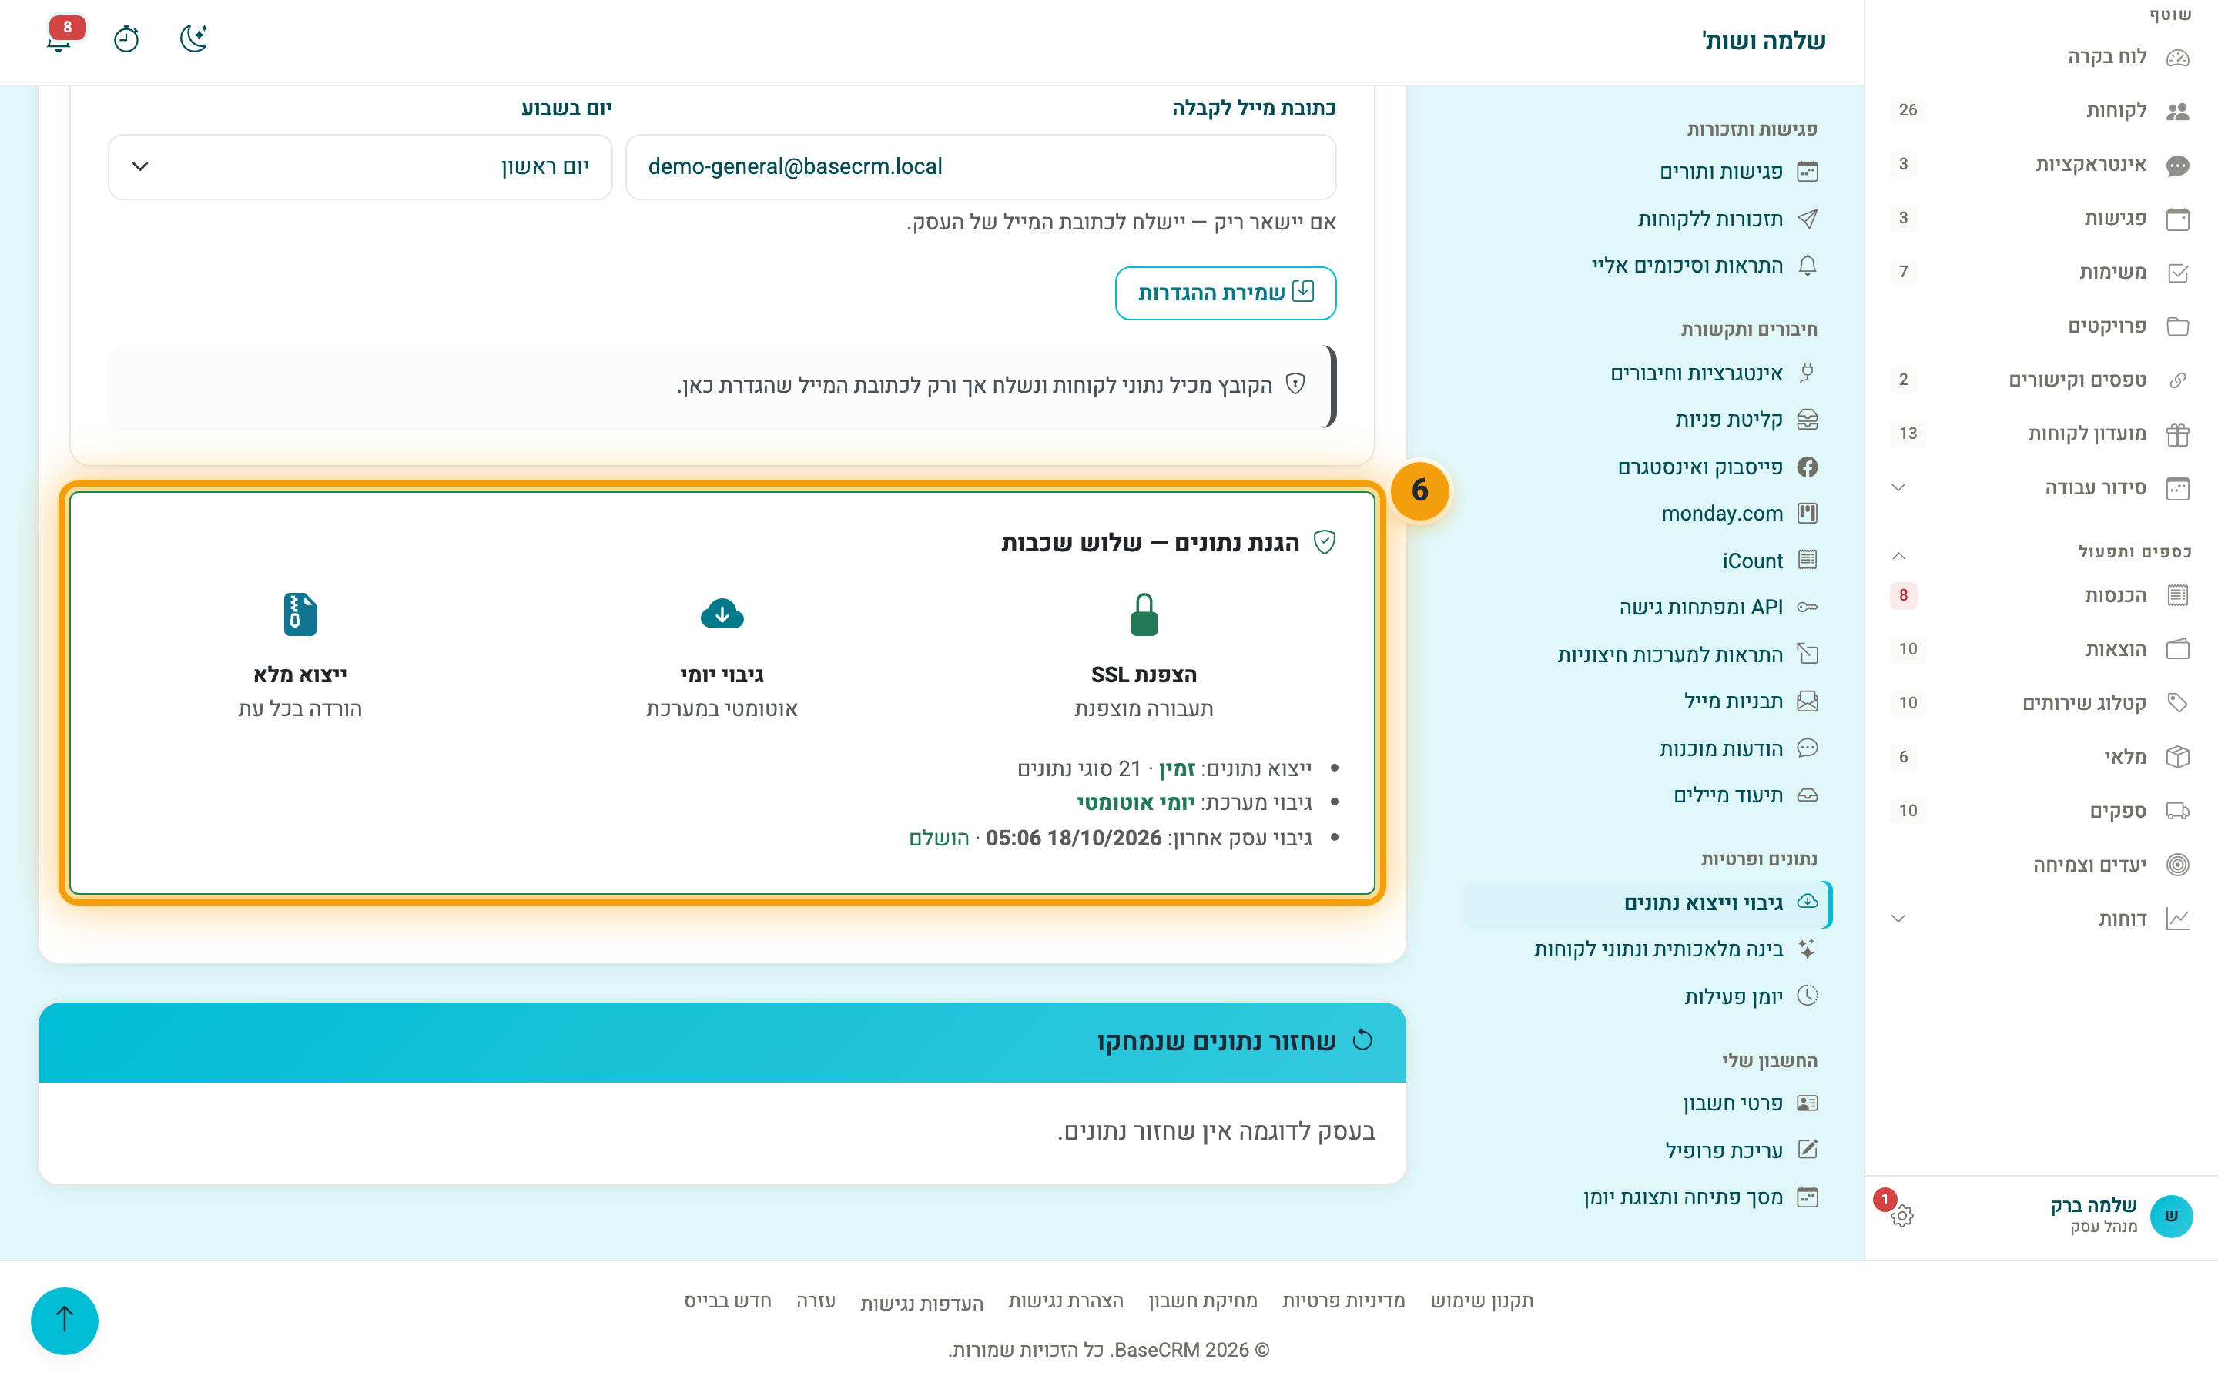Click the שלמה ברק user avatar
Image resolution: width=2218 pixels, height=1386 pixels.
point(2170,1216)
